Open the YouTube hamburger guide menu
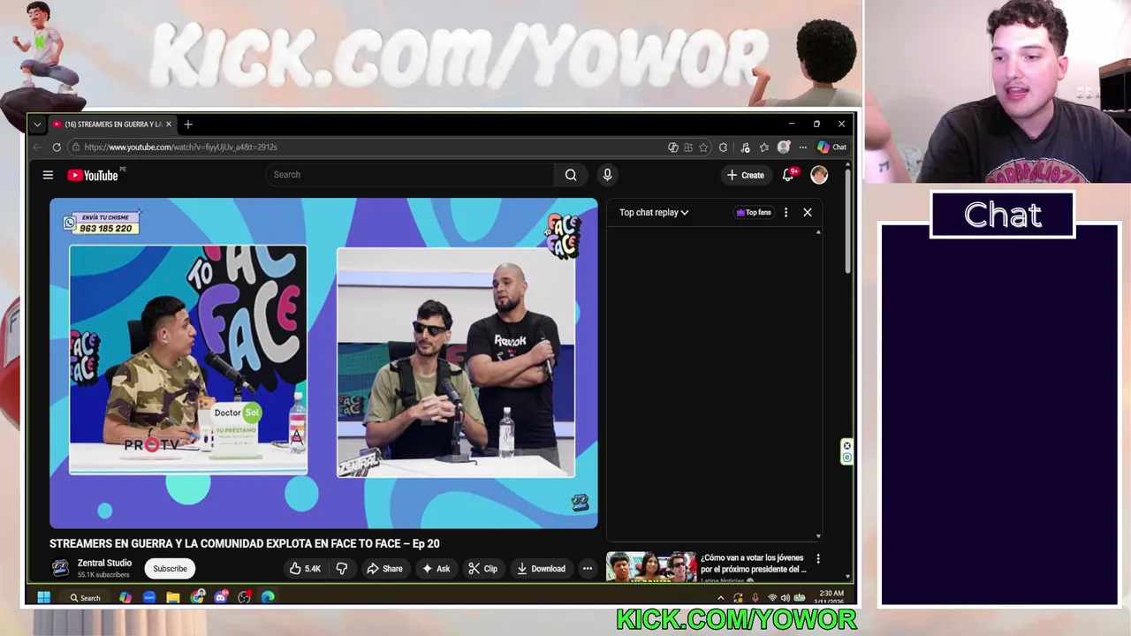 [48, 175]
